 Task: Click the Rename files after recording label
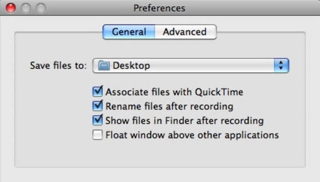pos(169,106)
